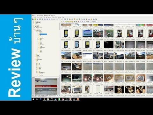Expand the Documents tree node

tap(34, 21)
